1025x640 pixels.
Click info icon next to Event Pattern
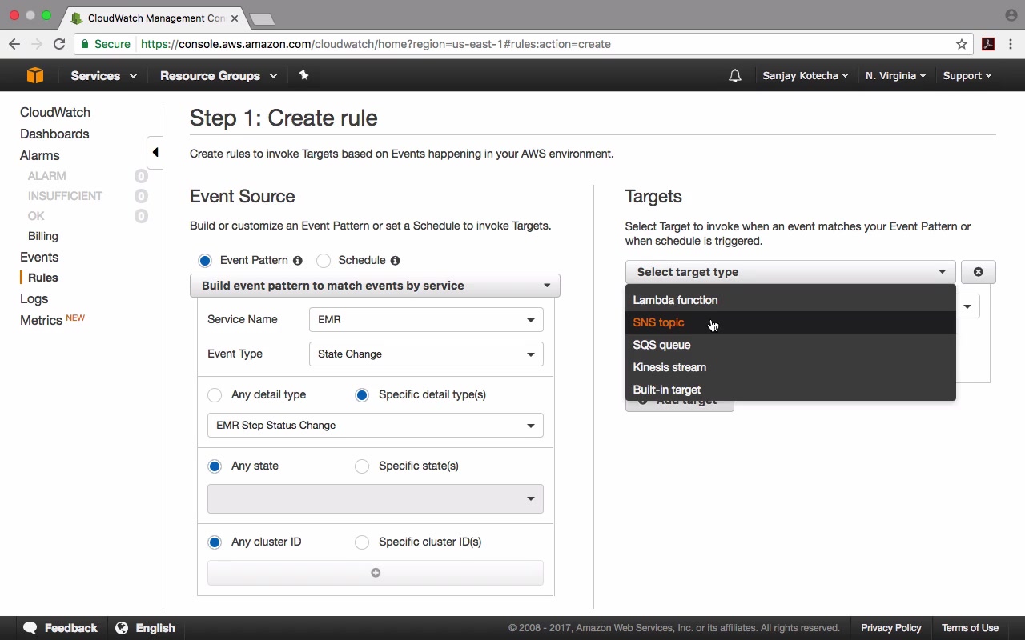click(x=298, y=261)
